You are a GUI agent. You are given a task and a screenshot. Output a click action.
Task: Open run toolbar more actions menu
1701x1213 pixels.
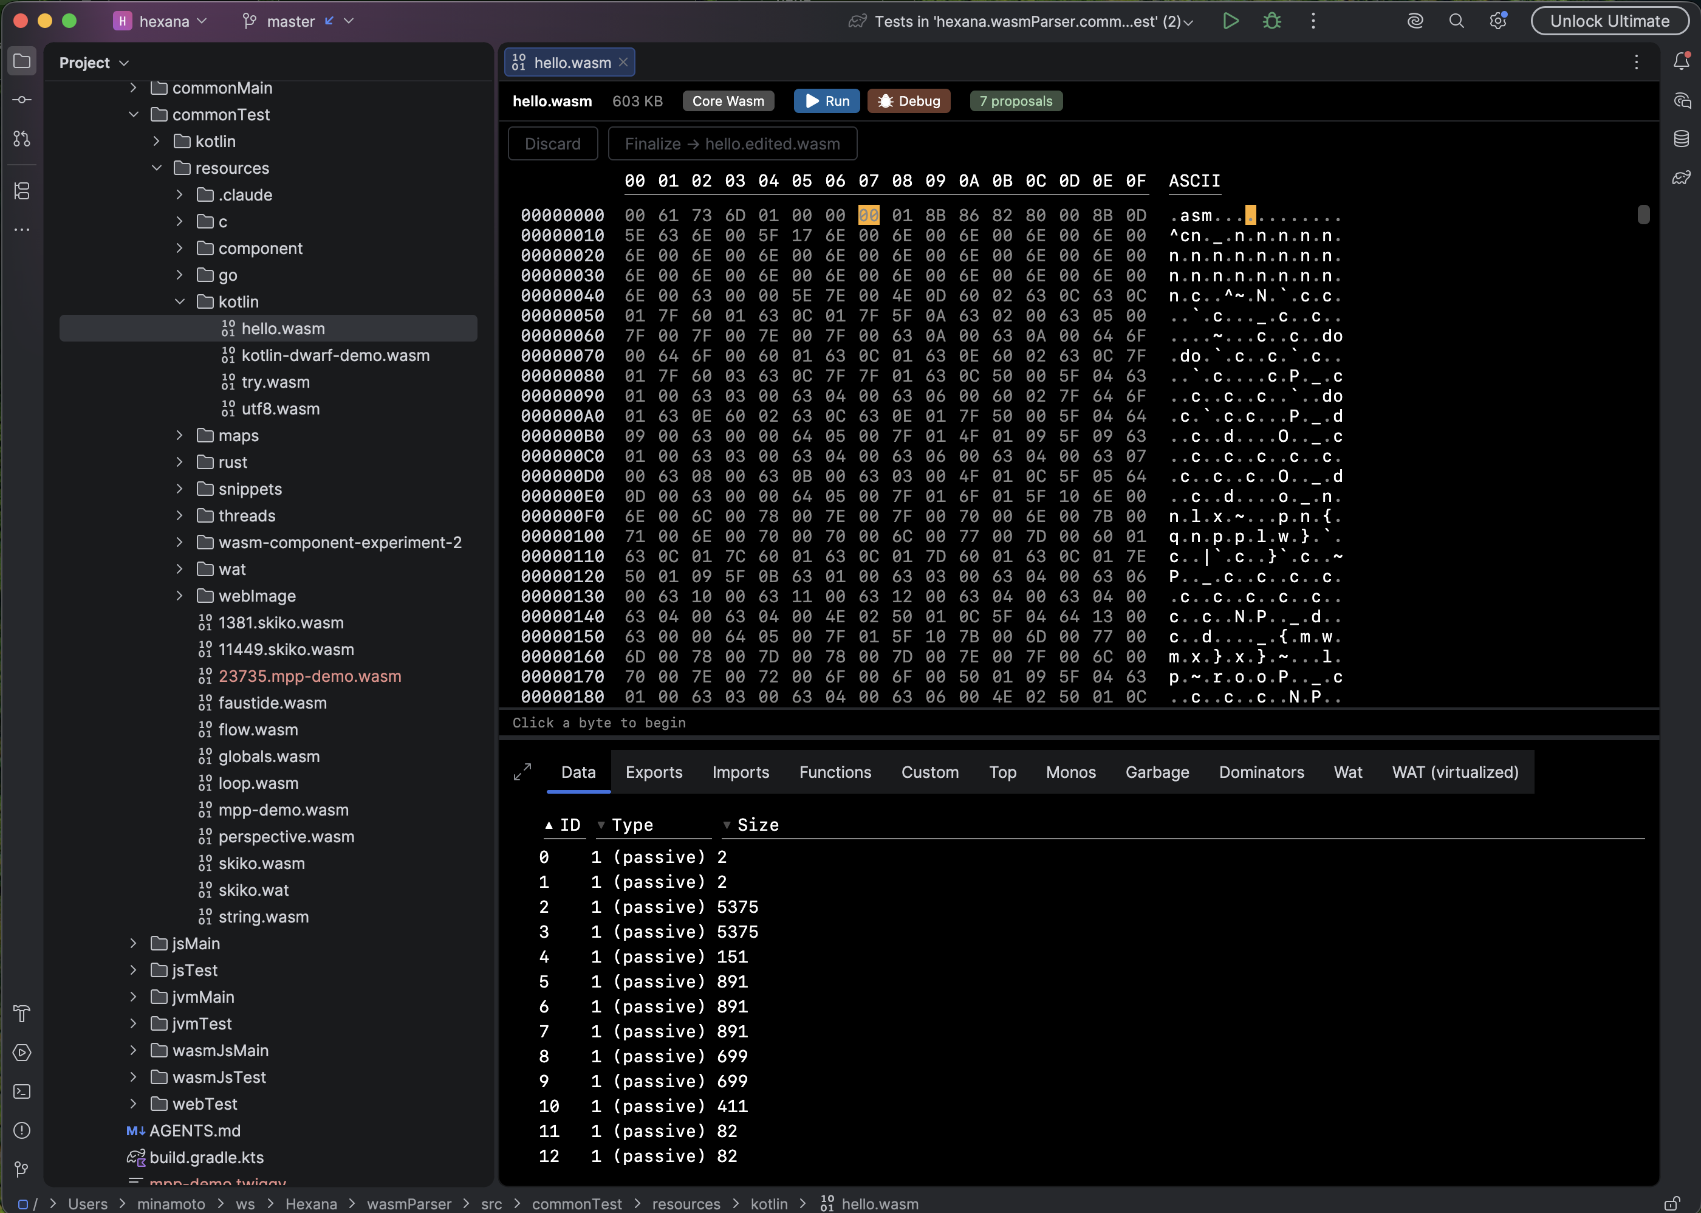(x=1313, y=21)
